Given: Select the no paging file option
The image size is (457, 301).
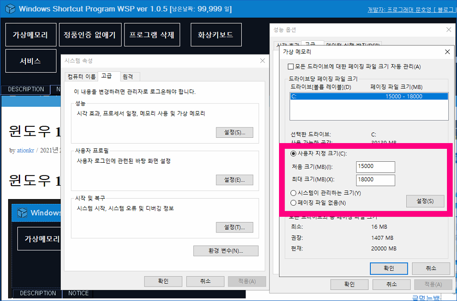Looking at the screenshot, I should (293, 203).
